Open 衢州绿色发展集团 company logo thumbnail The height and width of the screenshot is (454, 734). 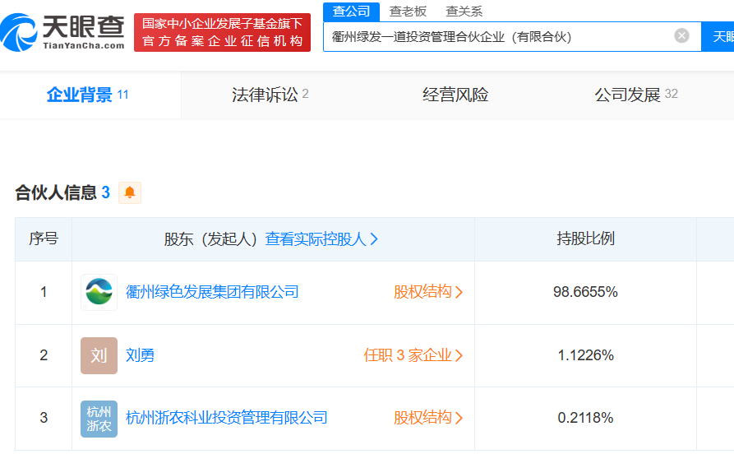point(99,292)
